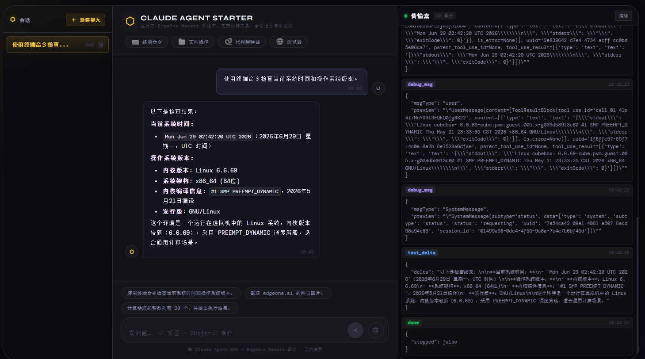
Task: Open the session 使用终端命令检查...
Action: tap(57, 45)
